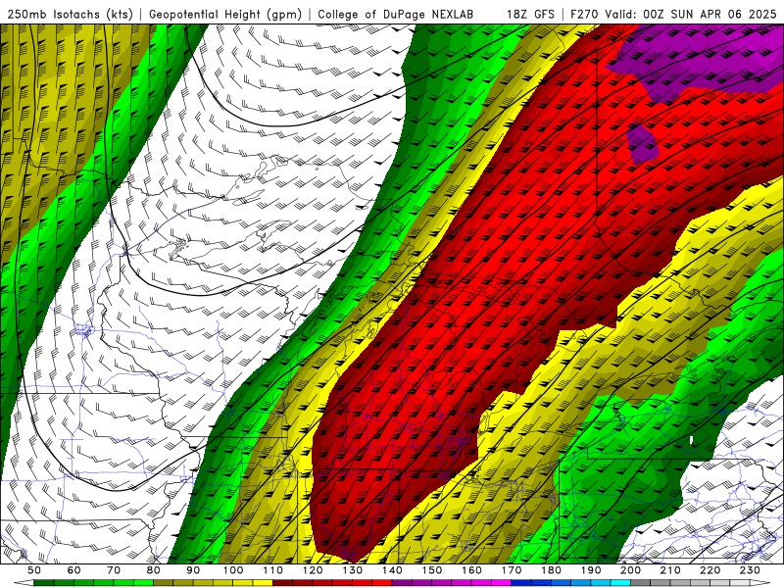The height and width of the screenshot is (588, 784).
Task: Click the 110 label on the color scale
Action: point(272,570)
